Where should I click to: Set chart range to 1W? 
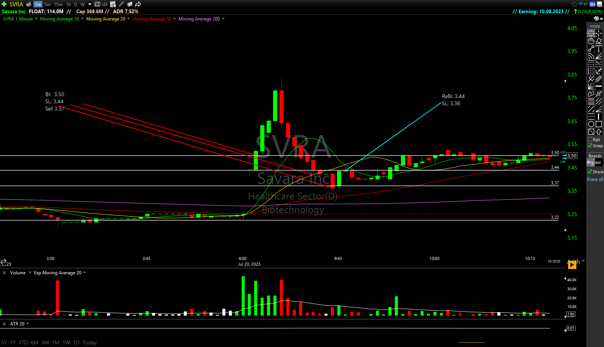66,342
